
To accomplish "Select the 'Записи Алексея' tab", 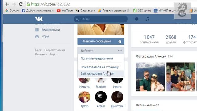I will (147, 105).
